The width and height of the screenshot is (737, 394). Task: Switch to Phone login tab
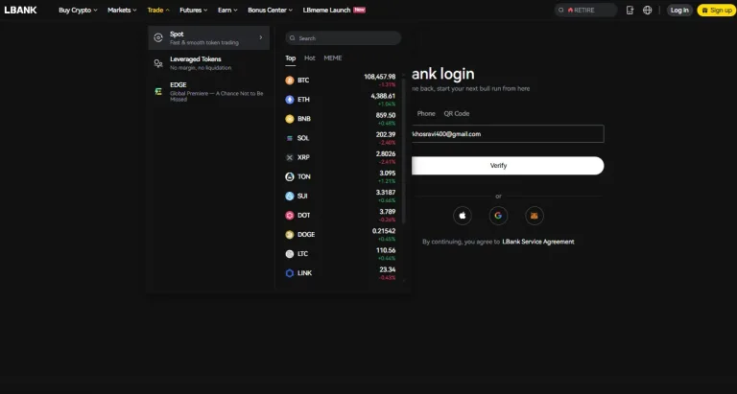click(x=426, y=114)
